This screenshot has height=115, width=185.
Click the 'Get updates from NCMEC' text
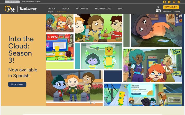click(31, 2)
